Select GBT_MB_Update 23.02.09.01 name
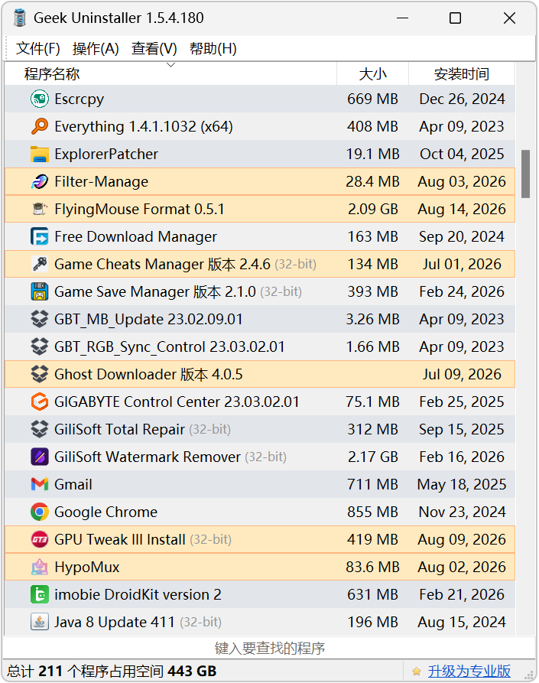Screen dimensions: 539x683 coord(148,319)
